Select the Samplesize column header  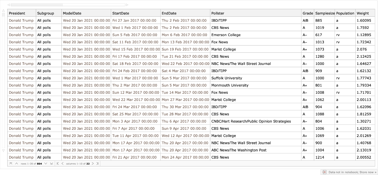tap(325, 13)
